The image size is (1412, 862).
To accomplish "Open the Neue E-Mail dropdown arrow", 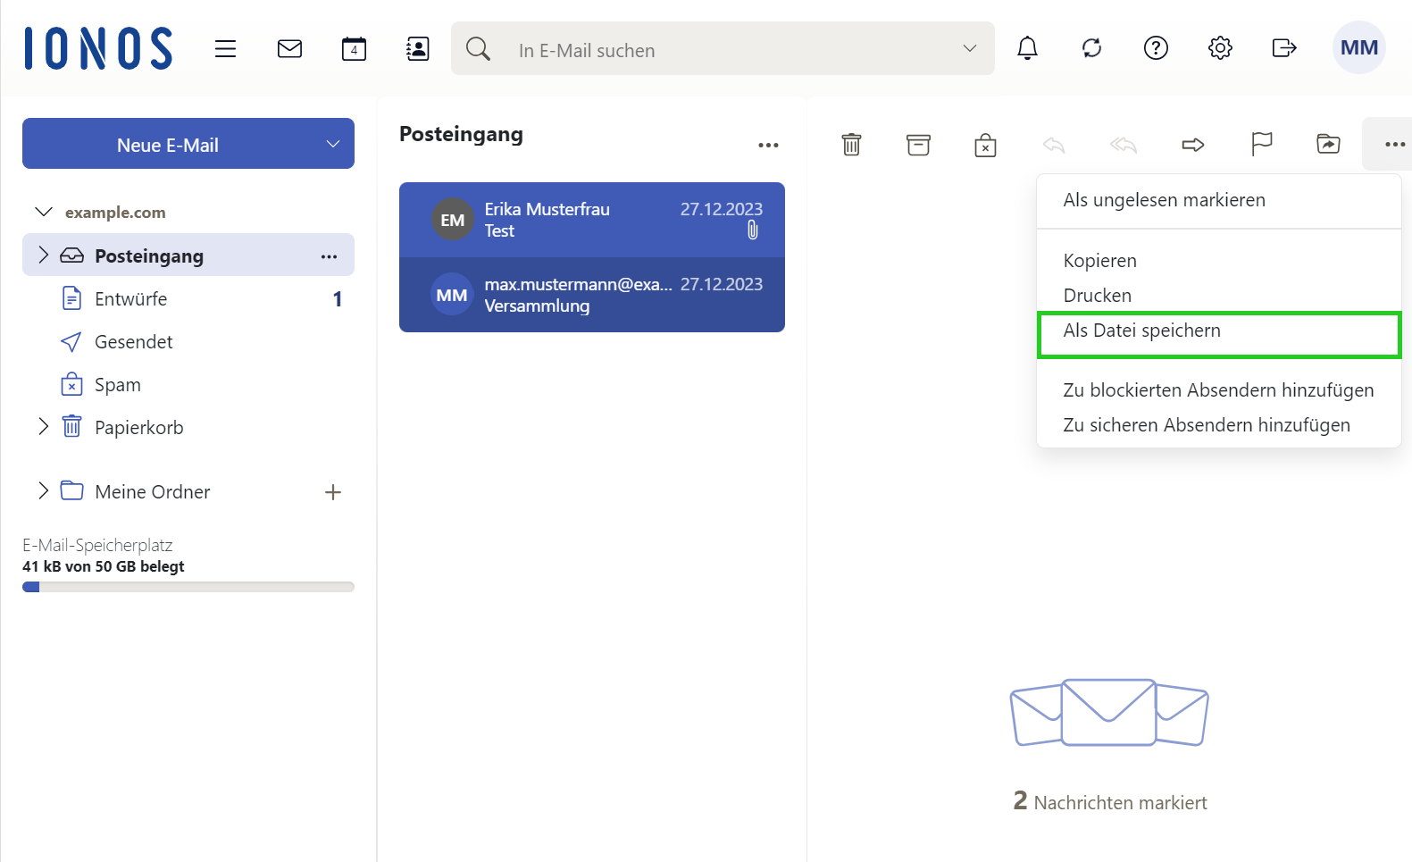I will click(333, 144).
